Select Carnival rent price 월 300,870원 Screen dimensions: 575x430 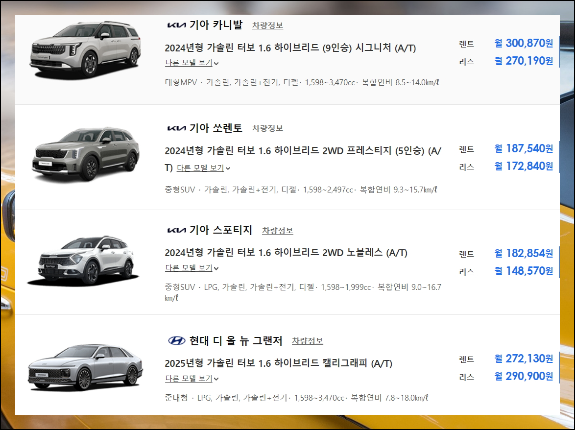pyautogui.click(x=524, y=43)
